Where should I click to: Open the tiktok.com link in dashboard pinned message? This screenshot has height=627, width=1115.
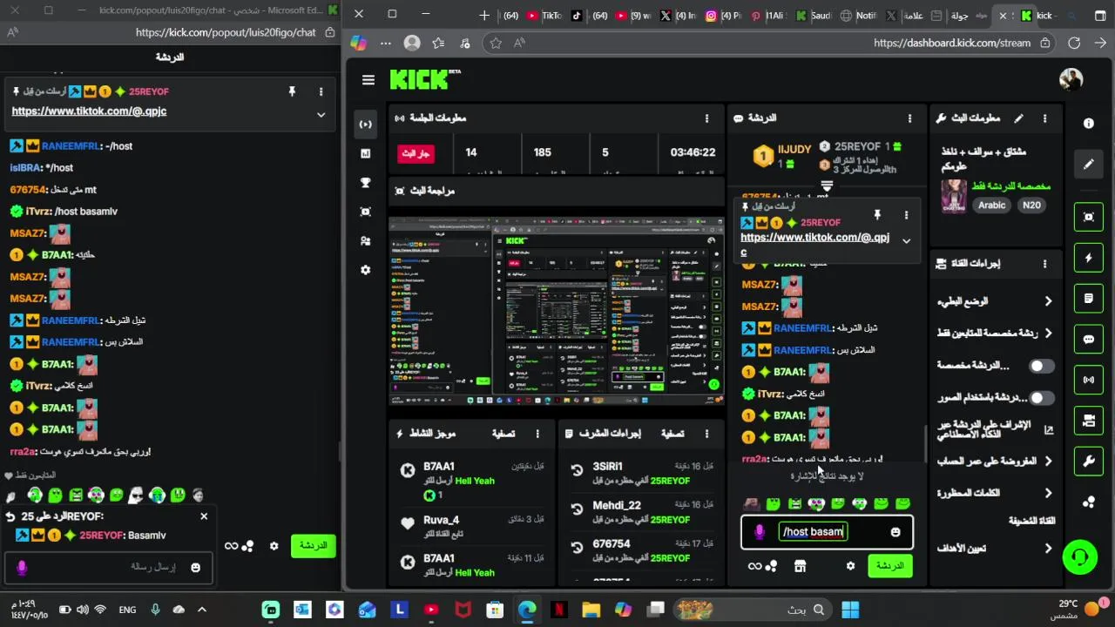click(814, 245)
